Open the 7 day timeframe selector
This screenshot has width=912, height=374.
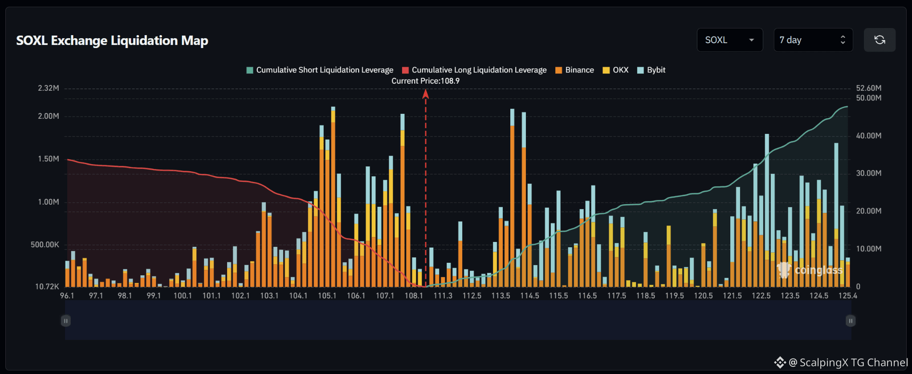813,40
